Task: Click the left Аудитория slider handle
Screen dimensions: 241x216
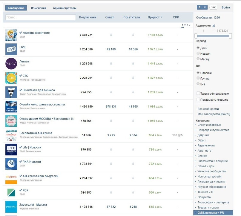Action: click(x=196, y=36)
